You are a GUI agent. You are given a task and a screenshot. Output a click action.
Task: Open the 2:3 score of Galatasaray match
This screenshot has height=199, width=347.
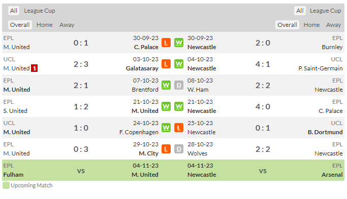[81, 64]
